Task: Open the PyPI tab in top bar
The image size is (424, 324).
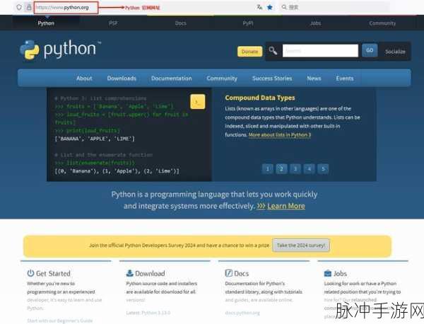Action: point(248,23)
